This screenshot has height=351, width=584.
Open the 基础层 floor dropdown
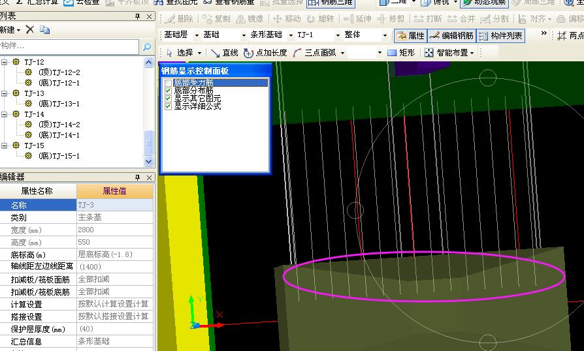tap(197, 36)
